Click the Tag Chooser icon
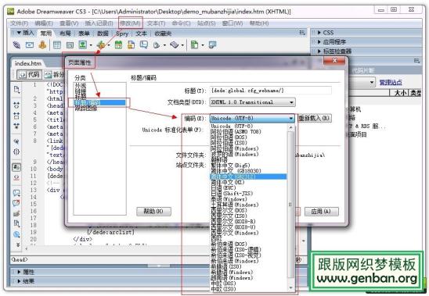The height and width of the screenshot is (296, 429). coord(213,45)
